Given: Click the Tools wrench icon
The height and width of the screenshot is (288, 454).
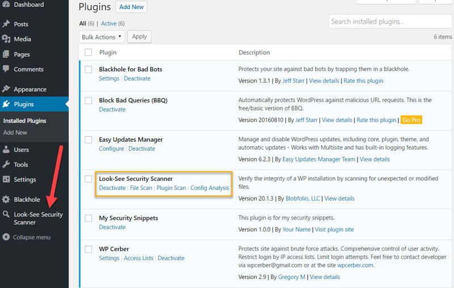Looking at the screenshot, I should (6, 164).
